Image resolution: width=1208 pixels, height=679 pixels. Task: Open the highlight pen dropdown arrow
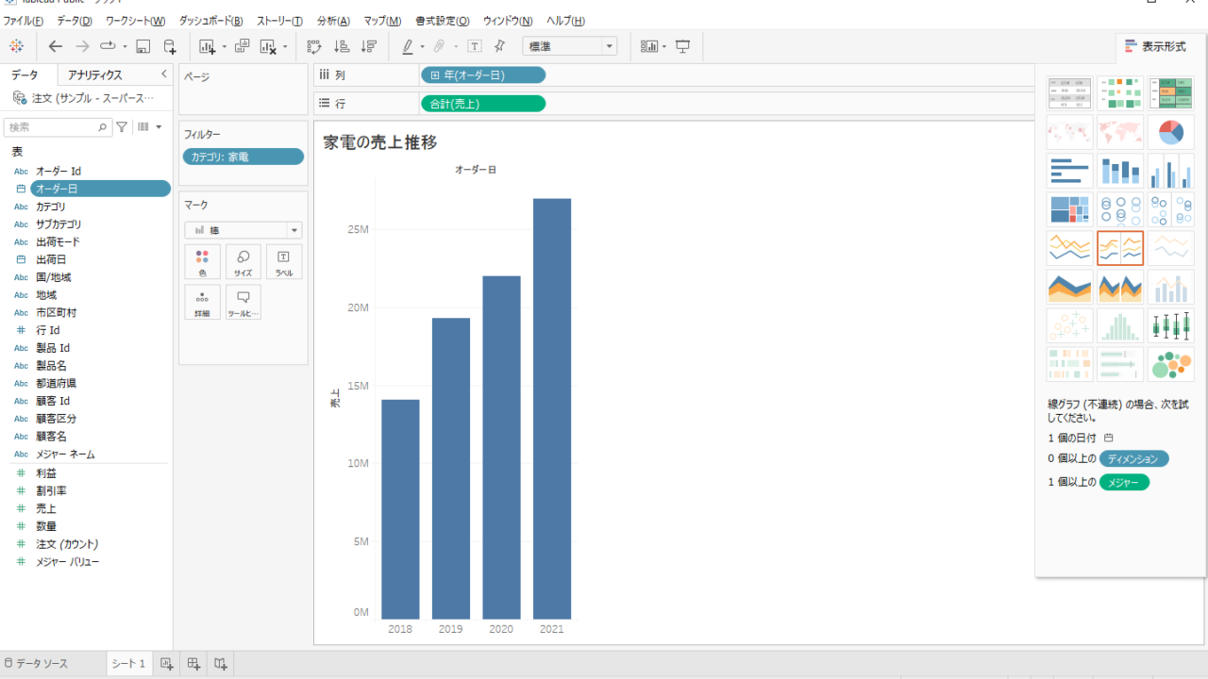[423, 46]
